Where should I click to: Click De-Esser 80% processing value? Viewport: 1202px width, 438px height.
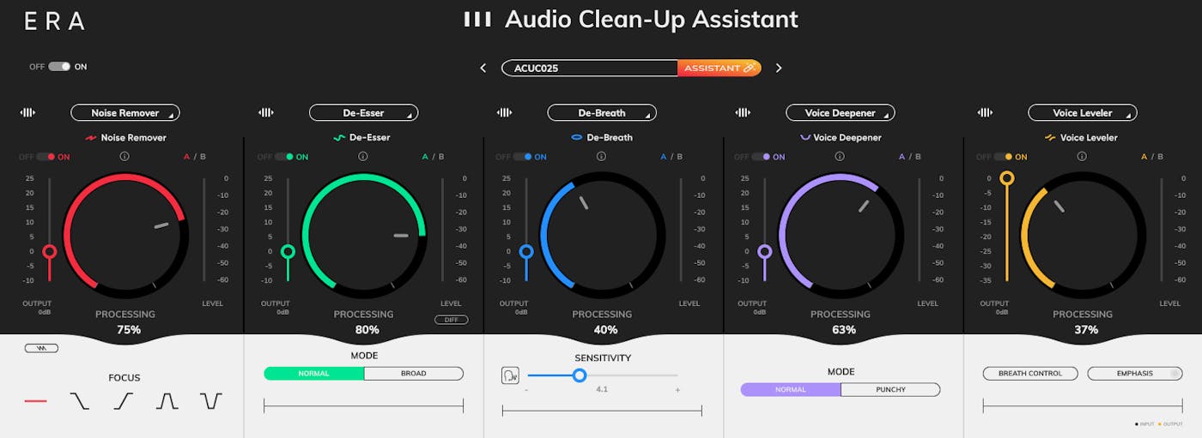coord(367,330)
